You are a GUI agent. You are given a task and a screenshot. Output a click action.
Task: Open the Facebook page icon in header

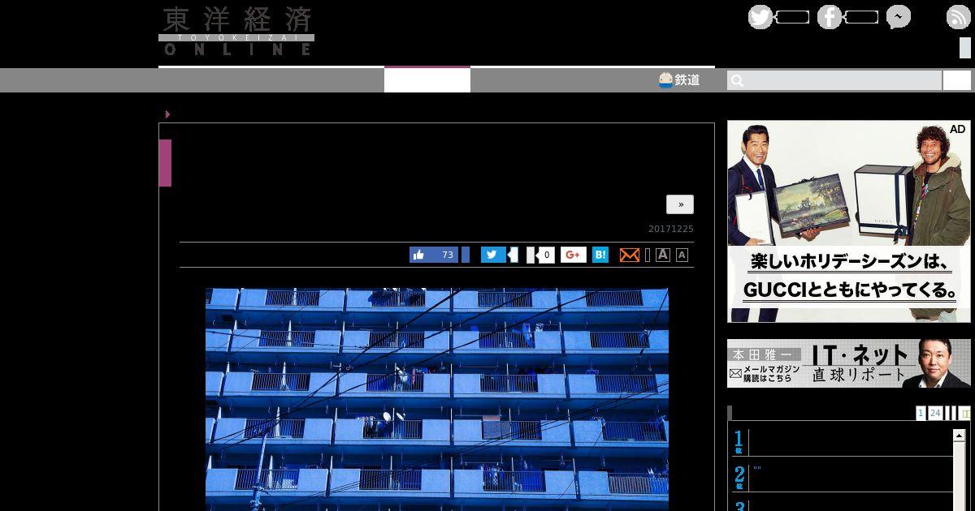pos(830,17)
